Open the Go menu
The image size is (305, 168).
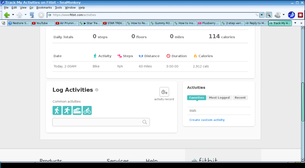point(31,8)
